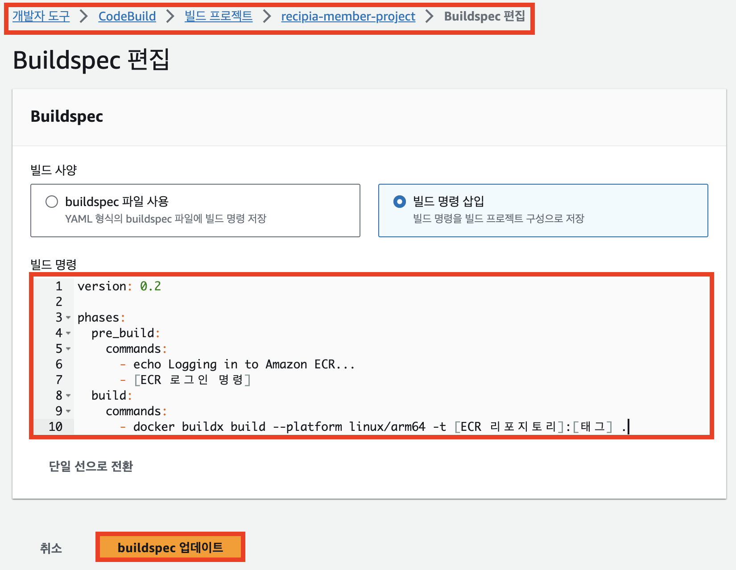Click line number 10 in the editor gutter
This screenshot has height=570, width=736.
tap(55, 427)
